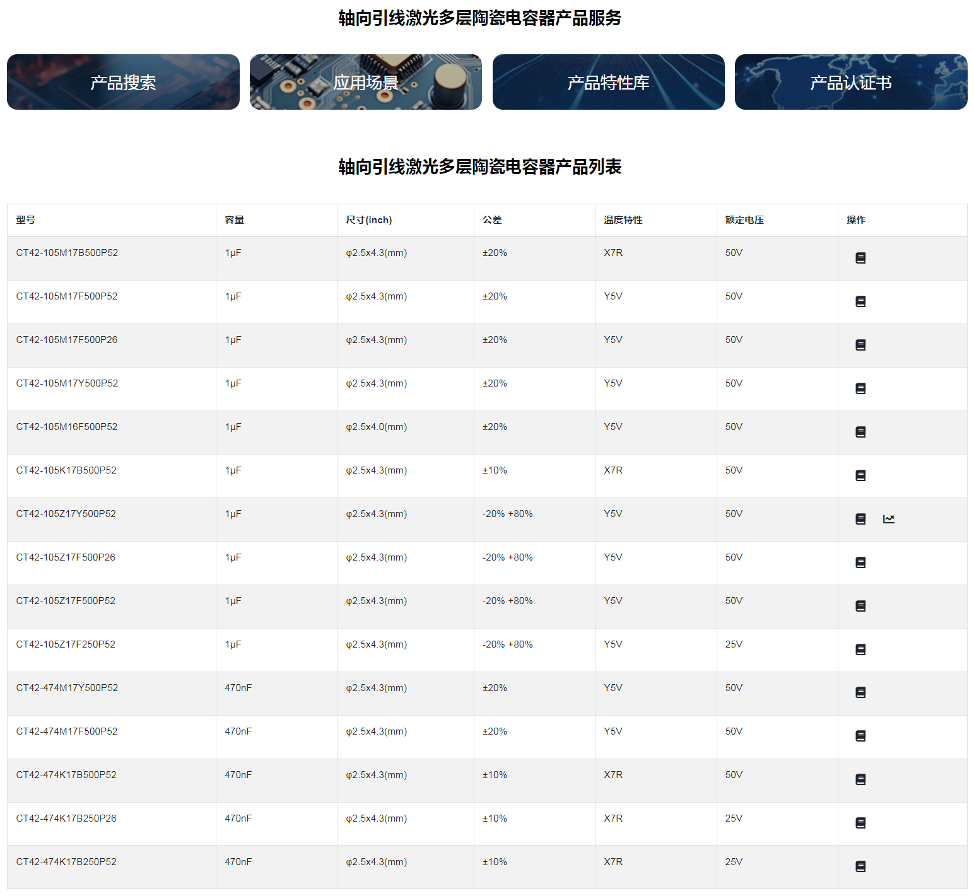This screenshot has width=974, height=896.
Task: Click the 容量 column header
Action: [x=234, y=220]
